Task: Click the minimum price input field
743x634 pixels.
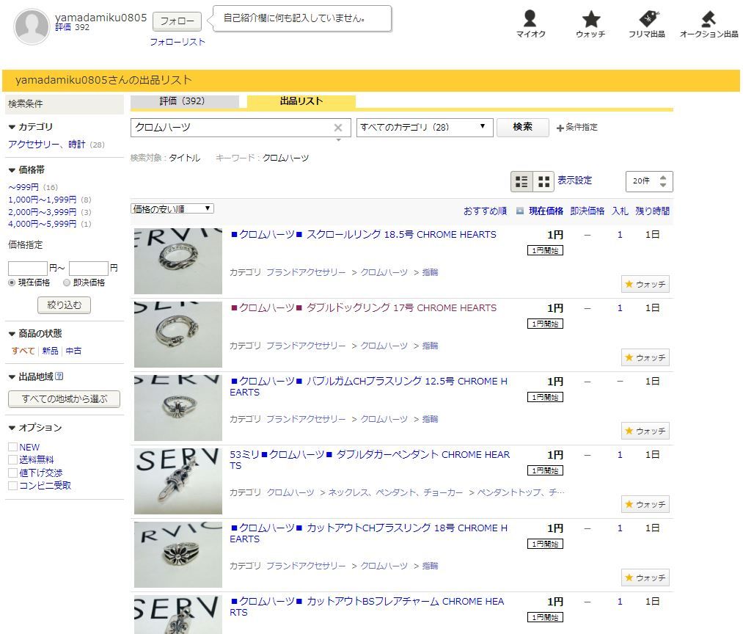Action: coord(27,269)
